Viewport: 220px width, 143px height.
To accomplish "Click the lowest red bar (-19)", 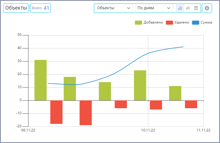I will [86, 113].
